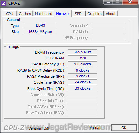Click the empty DC Mode field

pyautogui.click(x=108, y=32)
